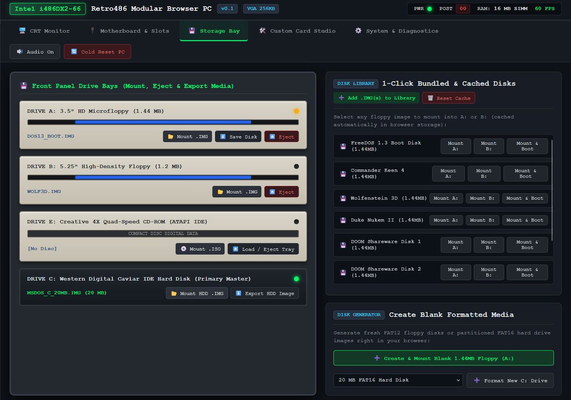Click the Drive B progress bar

(163, 177)
